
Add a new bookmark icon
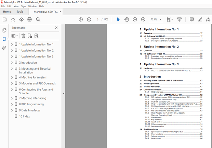[30, 36]
